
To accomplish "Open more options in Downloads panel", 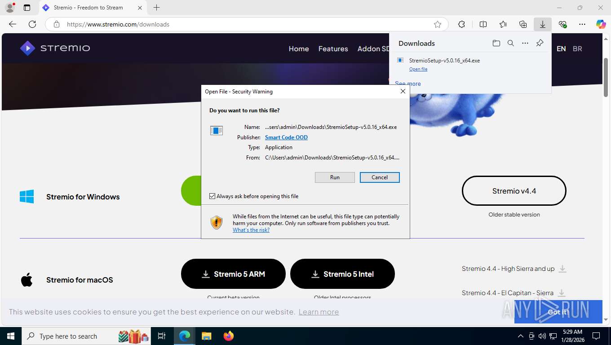I will [x=525, y=43].
